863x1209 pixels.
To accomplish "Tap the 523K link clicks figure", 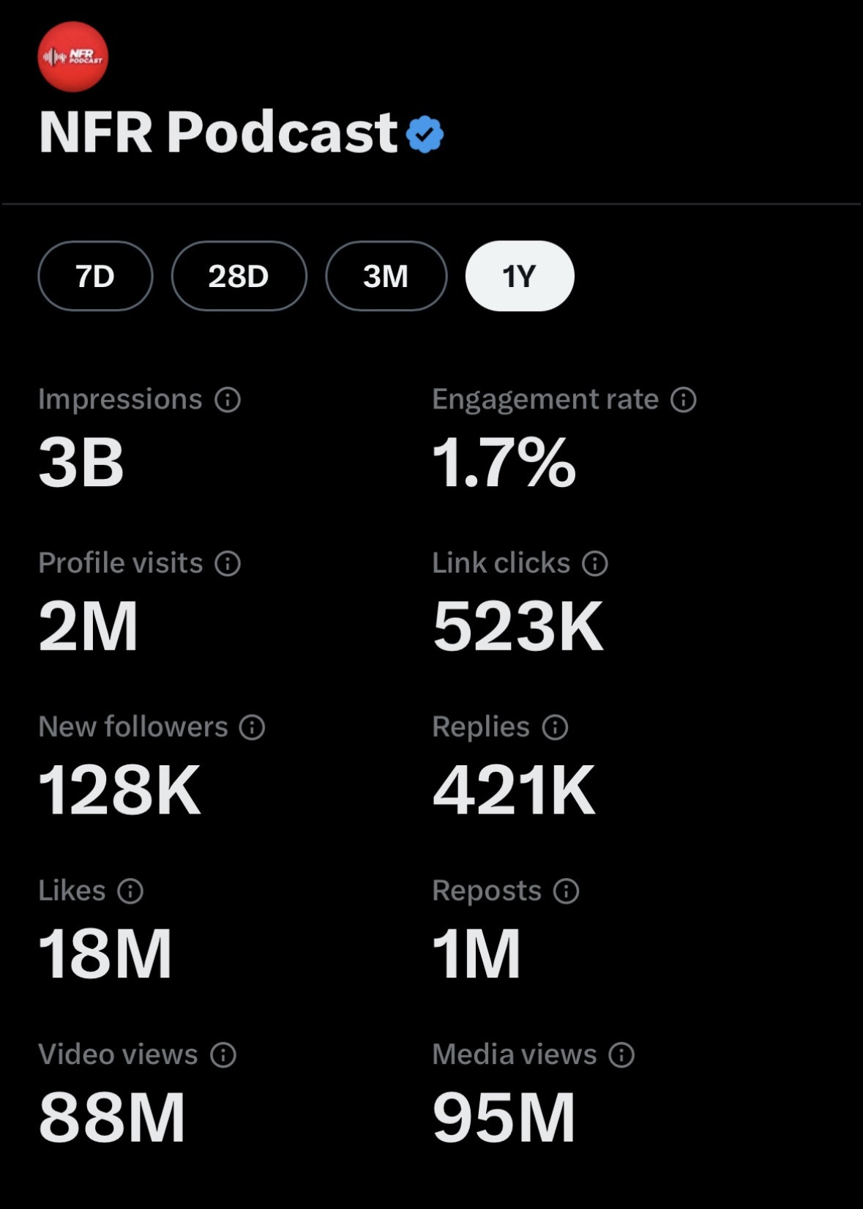I will point(518,627).
